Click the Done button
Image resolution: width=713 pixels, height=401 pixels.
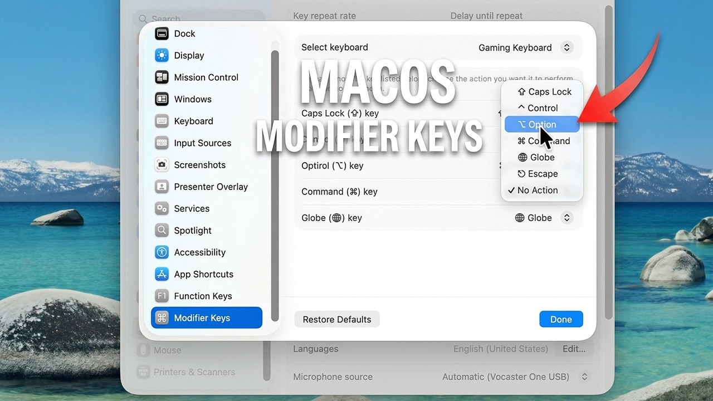click(561, 319)
